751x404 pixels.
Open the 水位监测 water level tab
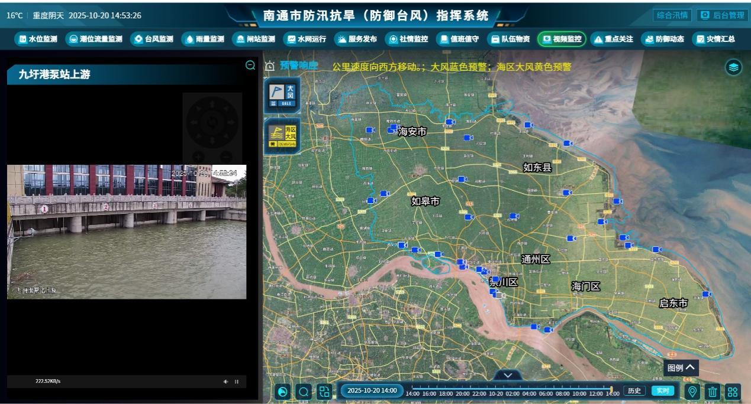(x=38, y=39)
